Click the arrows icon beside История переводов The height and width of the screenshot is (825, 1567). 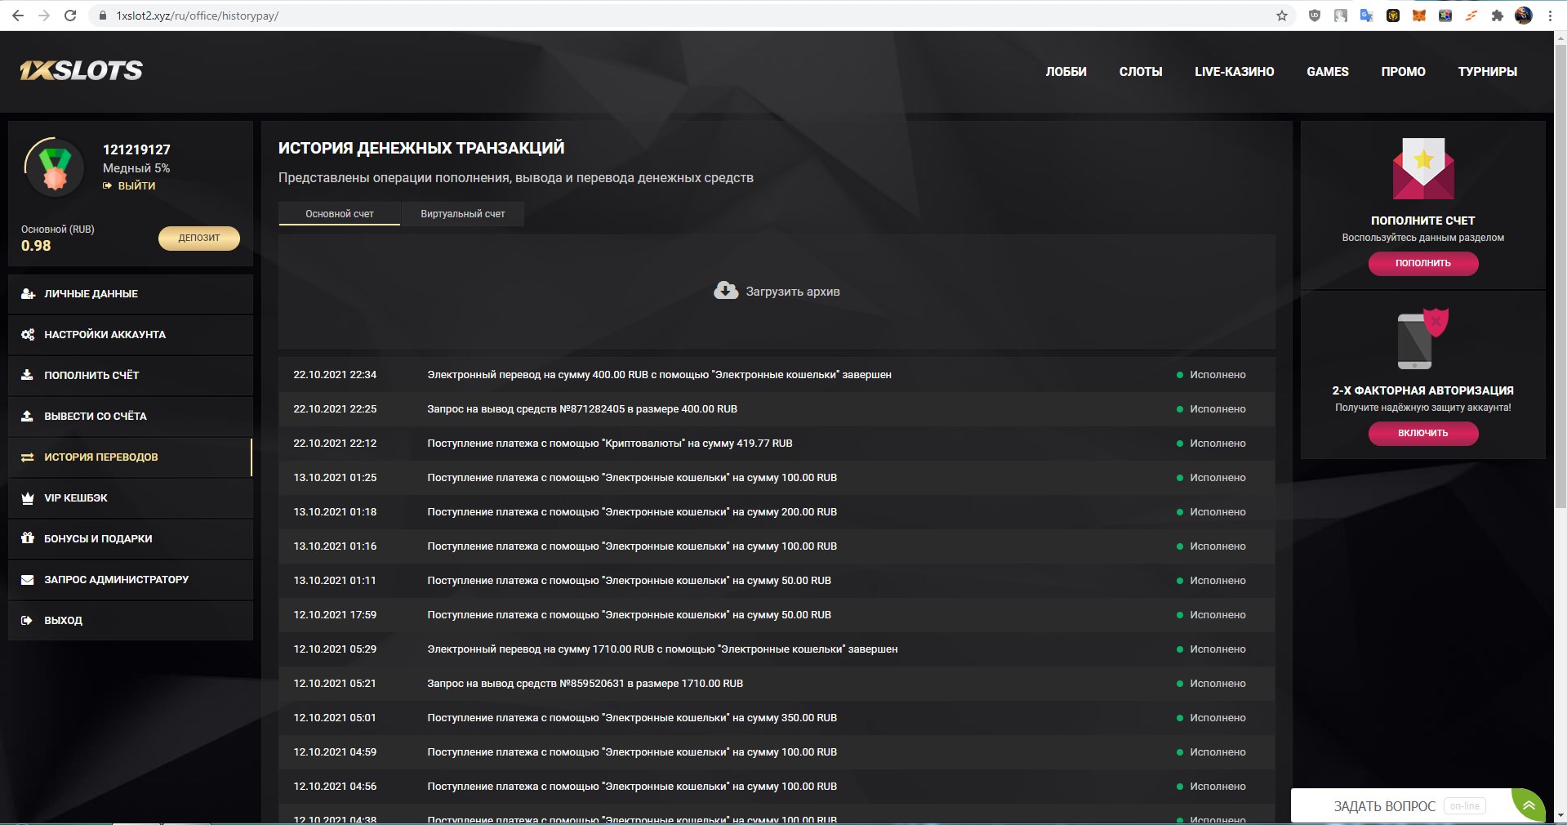click(28, 457)
